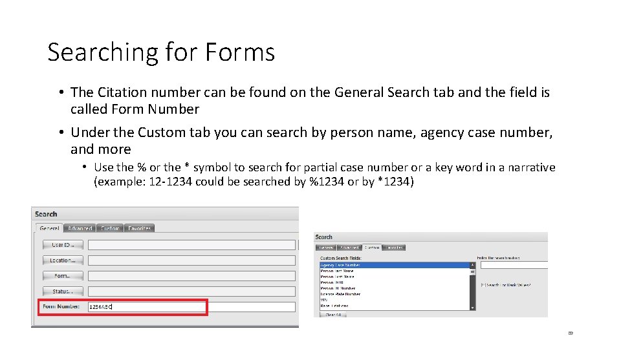Open Favorites tab in the left Search panel
Viewport: 621px width, 349px height.
point(140,228)
